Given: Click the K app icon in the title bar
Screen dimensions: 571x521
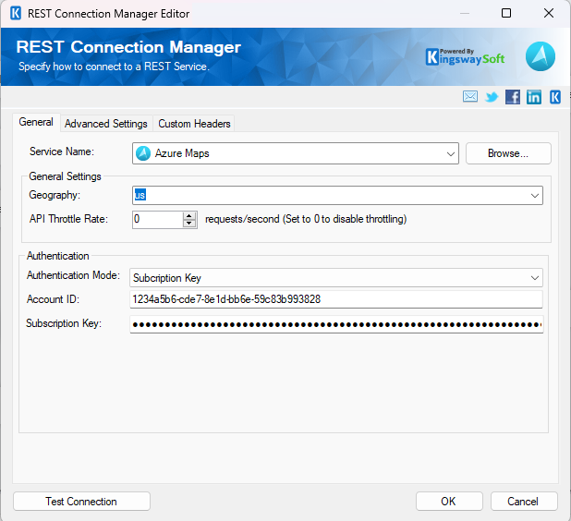Looking at the screenshot, I should click(x=16, y=14).
